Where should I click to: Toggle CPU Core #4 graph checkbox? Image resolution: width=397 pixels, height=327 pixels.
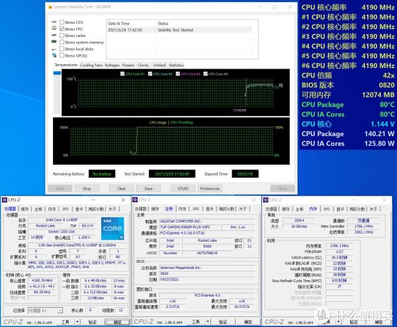206,74
